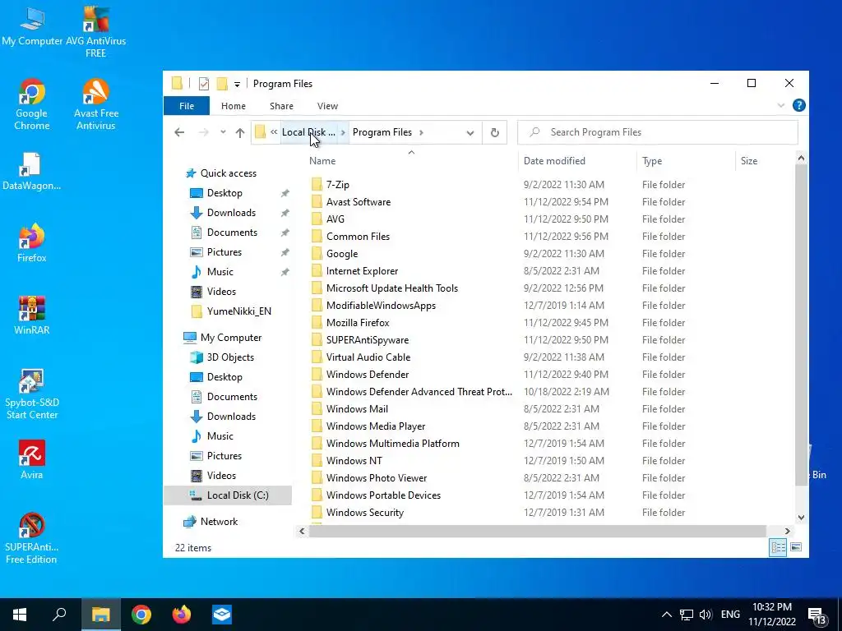Open Avast Free Antivirus desktop shortcut
The height and width of the screenshot is (631, 842).
pos(95,104)
